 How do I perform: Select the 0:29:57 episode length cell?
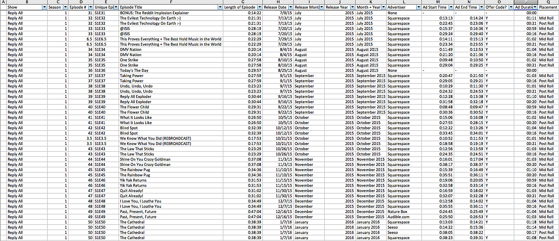pos(243,70)
